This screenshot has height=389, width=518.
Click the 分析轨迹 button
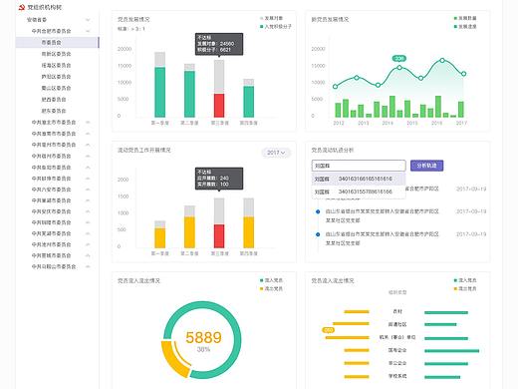point(426,166)
